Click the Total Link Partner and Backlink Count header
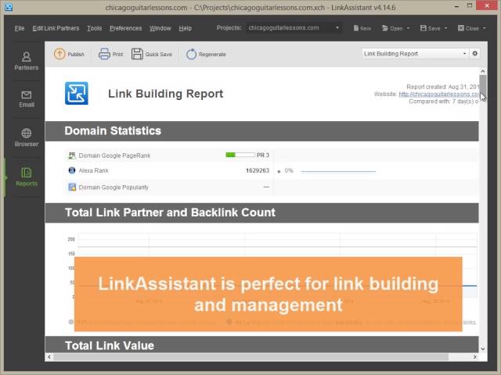Image resolution: width=501 pixels, height=375 pixels. (262, 212)
